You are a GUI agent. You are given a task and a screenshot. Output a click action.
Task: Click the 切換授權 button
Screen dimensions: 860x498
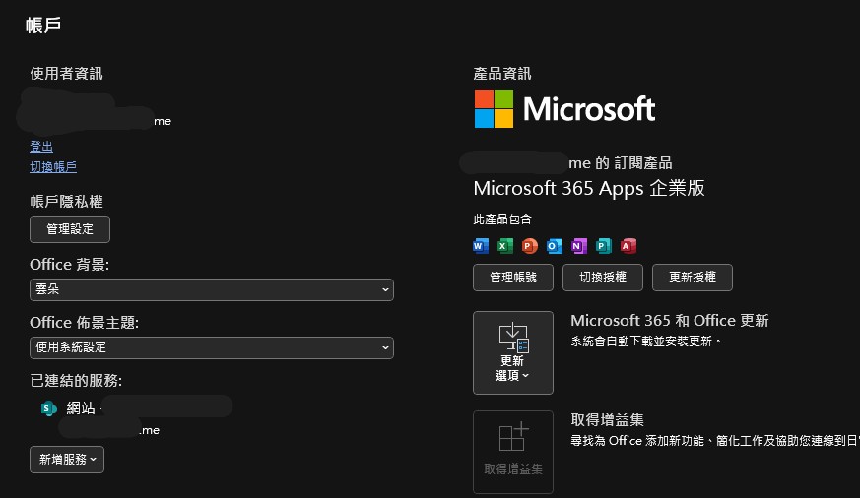click(603, 278)
